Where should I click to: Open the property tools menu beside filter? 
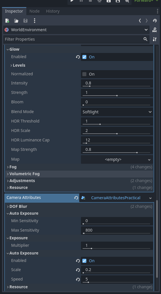155,39
